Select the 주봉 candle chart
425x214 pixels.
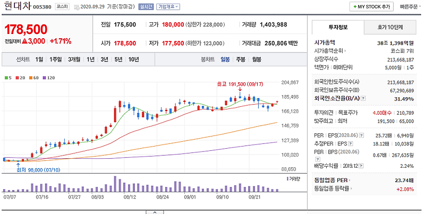pyautogui.click(x=241, y=59)
